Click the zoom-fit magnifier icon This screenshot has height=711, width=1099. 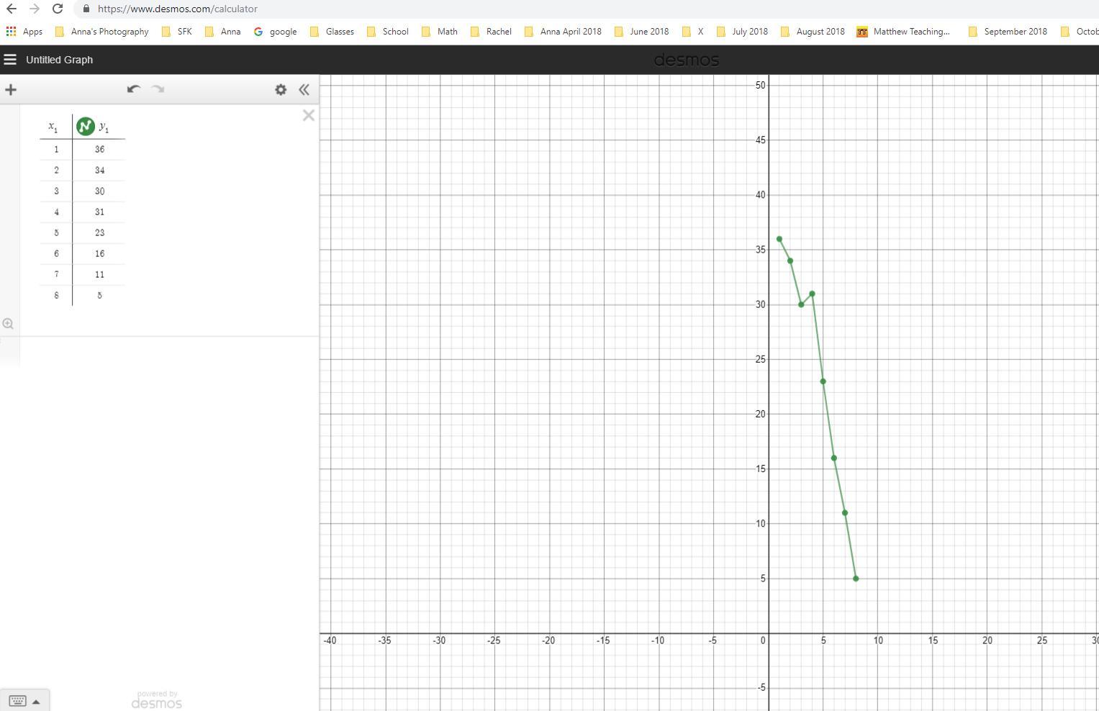click(x=8, y=324)
